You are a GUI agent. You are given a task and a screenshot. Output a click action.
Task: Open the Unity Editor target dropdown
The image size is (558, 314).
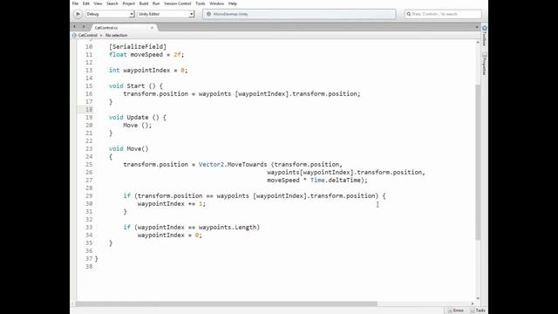point(166,14)
